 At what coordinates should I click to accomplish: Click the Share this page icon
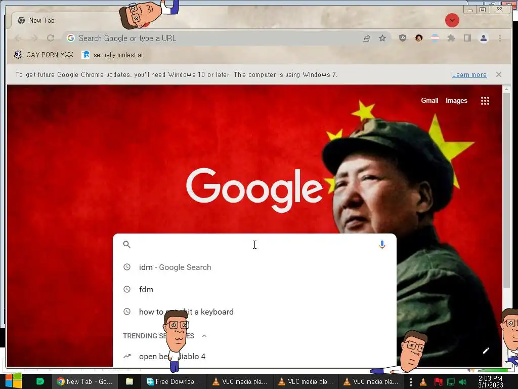(x=366, y=38)
